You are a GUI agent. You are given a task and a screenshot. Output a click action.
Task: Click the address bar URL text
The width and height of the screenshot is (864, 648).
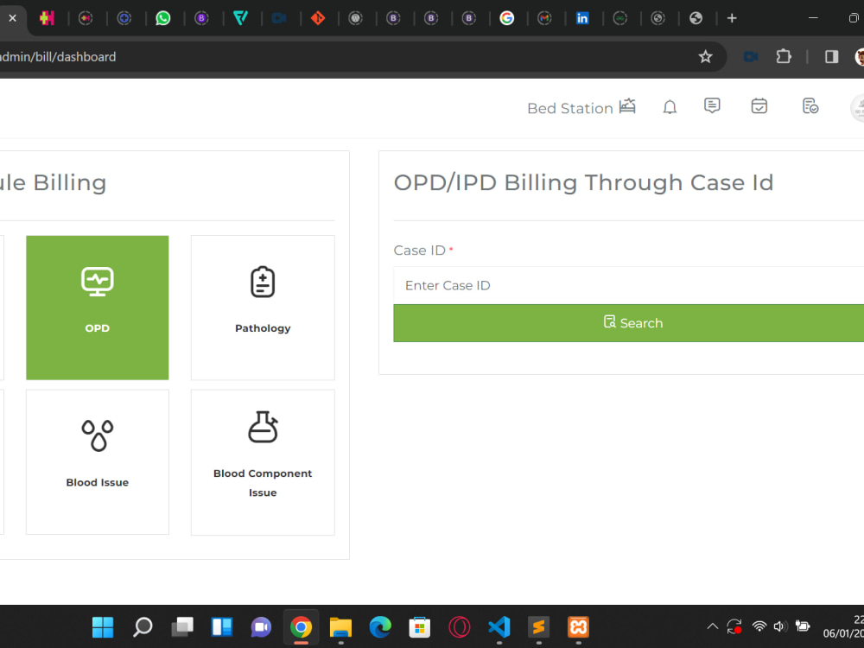(58, 57)
